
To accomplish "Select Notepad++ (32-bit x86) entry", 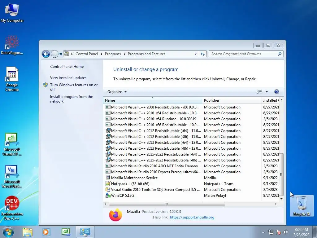I will click(x=192, y=184).
